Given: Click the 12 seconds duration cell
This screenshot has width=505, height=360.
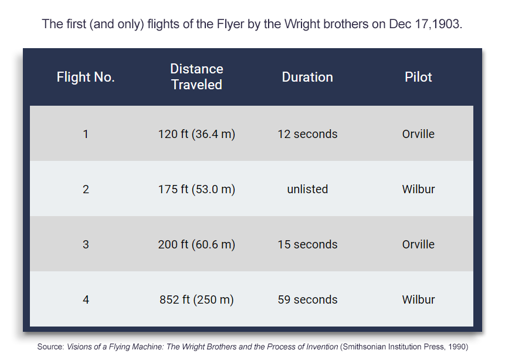Looking at the screenshot, I should [x=307, y=134].
